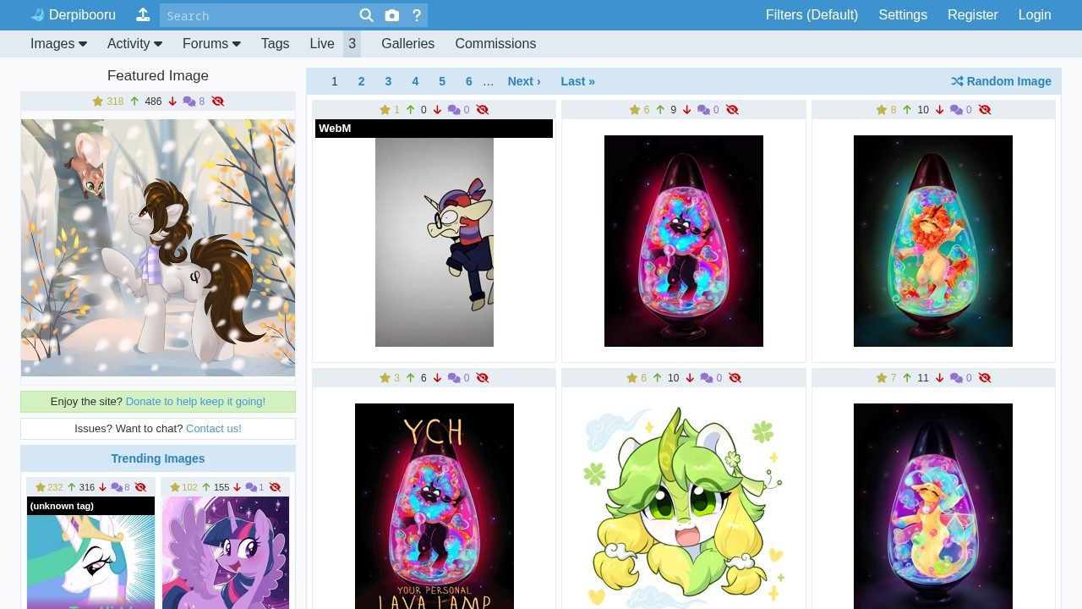
Task: Open the Live streams page
Action: pos(322,44)
